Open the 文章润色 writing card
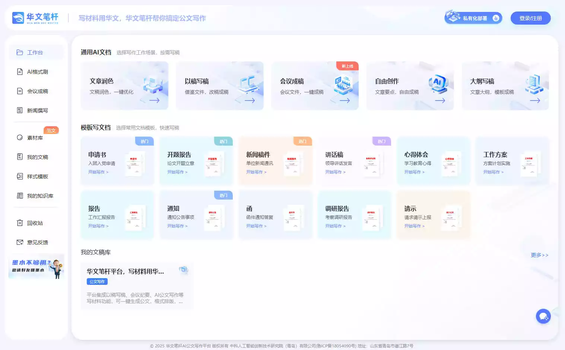565x350 pixels. pyautogui.click(x=124, y=86)
